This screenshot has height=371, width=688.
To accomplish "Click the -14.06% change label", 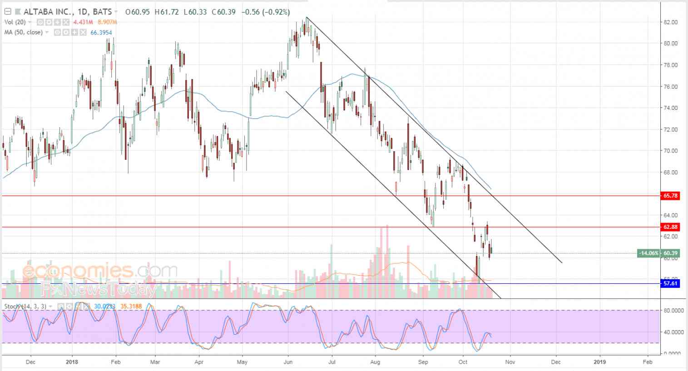I will 648,253.
